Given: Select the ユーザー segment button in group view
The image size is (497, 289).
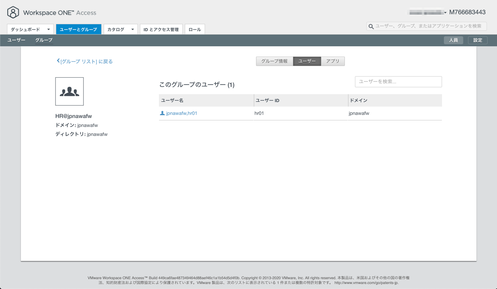Looking at the screenshot, I should [307, 61].
